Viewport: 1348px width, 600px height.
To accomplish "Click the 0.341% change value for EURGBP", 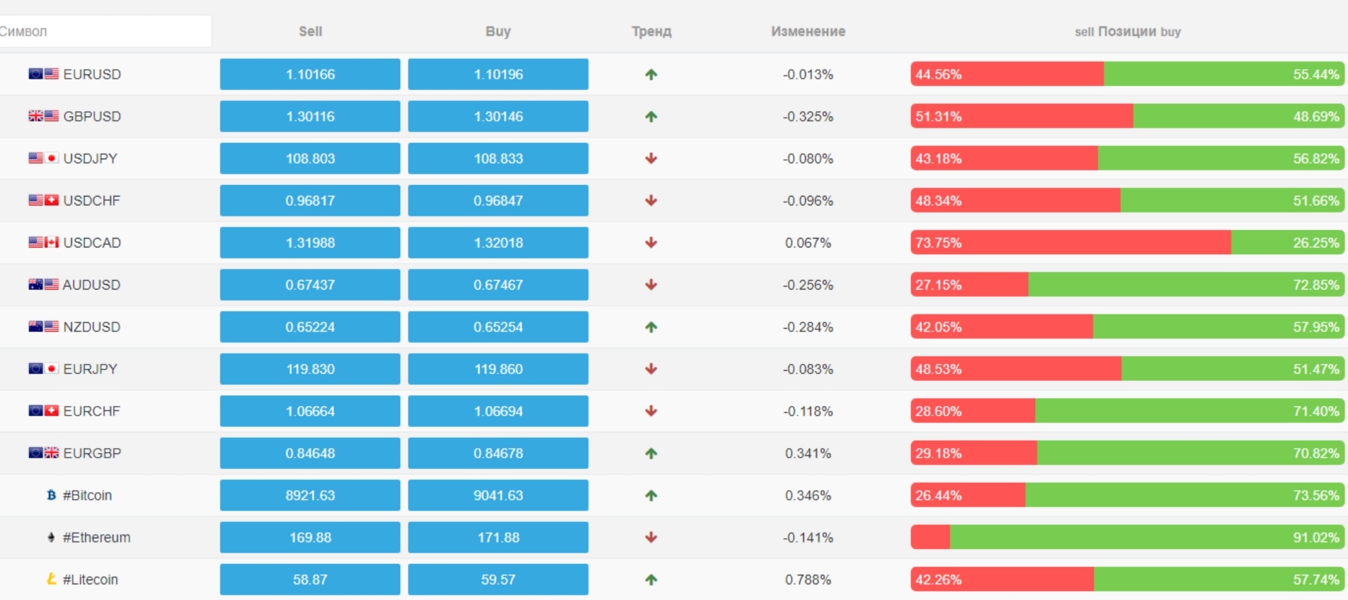I will click(808, 452).
